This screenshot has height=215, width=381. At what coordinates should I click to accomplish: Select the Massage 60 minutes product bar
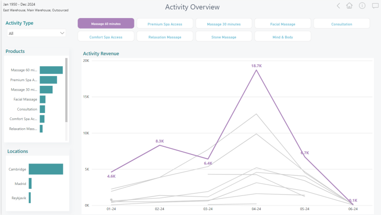pyautogui.click(x=51, y=70)
